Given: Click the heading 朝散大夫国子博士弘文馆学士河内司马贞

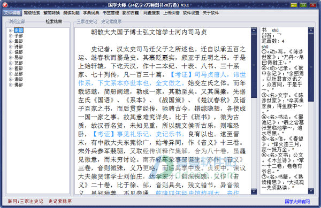Looking at the screenshot, I should (149, 32).
